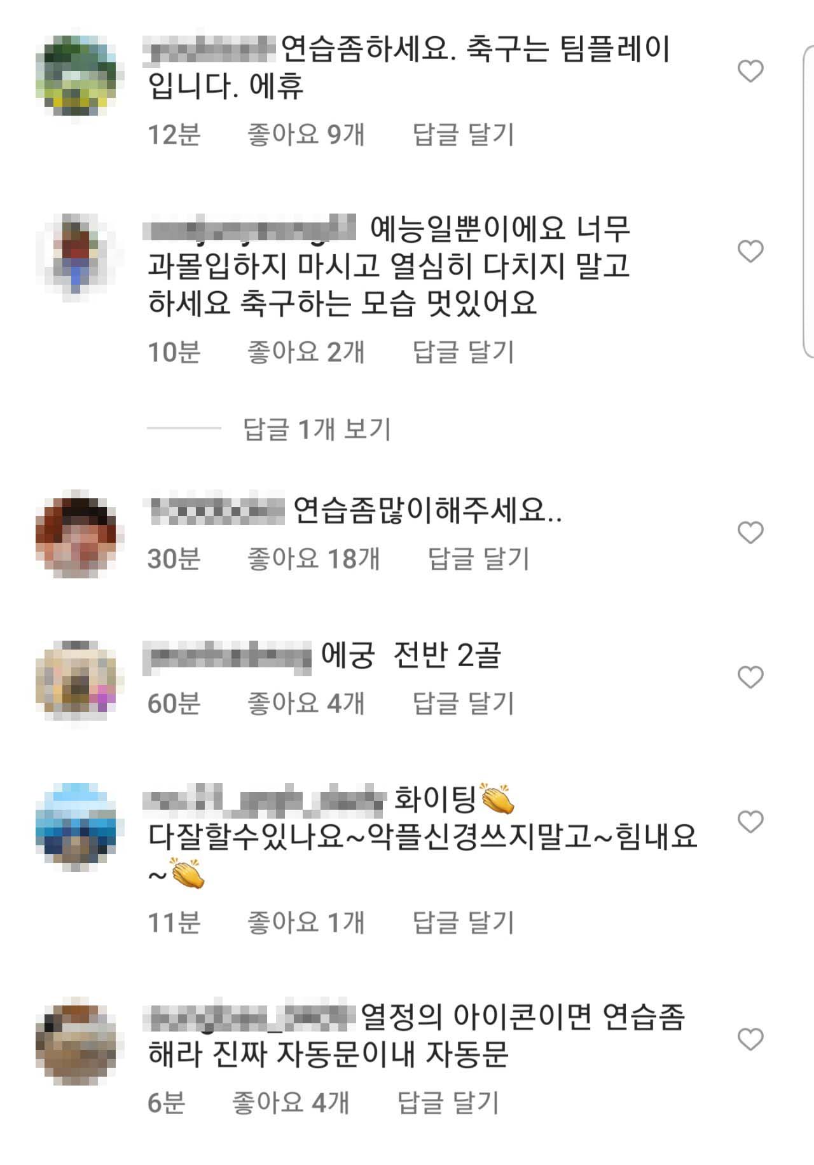Like the comment '연습좀하세요. 축구는 팀플레이'
This screenshot has height=1165, width=814.
click(750, 71)
